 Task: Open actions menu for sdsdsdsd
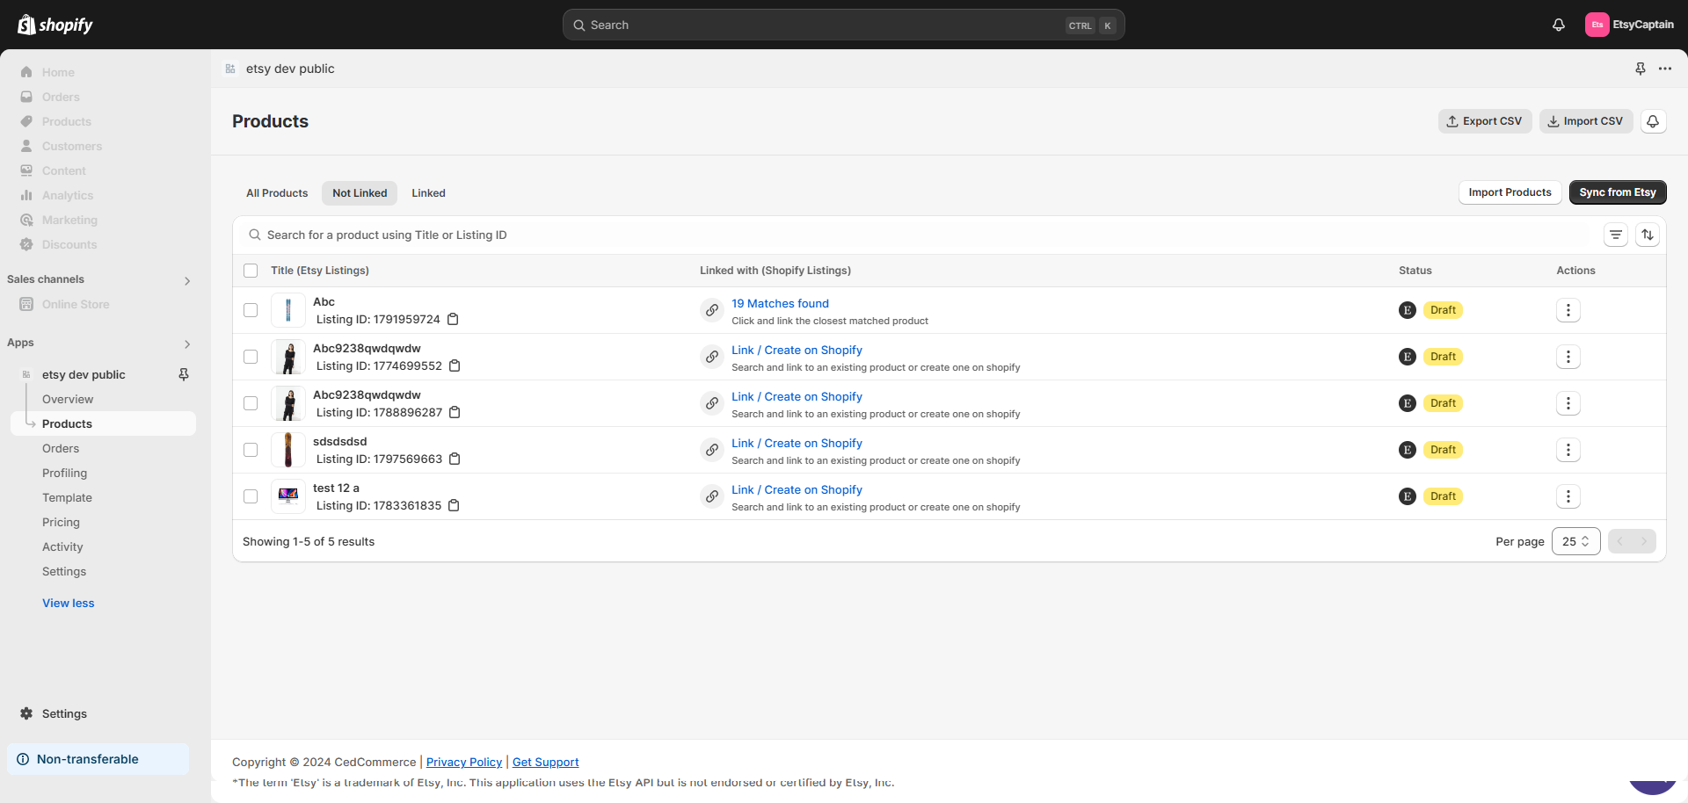tap(1568, 450)
